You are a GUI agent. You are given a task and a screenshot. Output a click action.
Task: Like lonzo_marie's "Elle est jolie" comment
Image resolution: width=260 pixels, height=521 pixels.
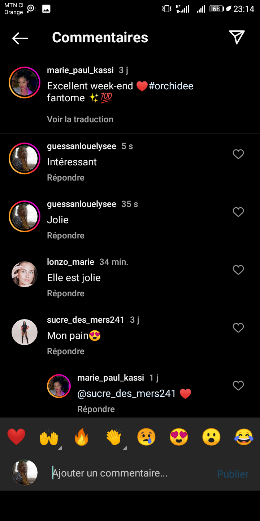pos(238,270)
